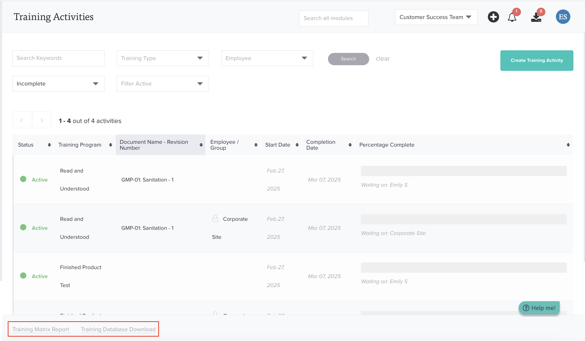
Task: Expand the Training Type dropdown
Action: coord(163,58)
